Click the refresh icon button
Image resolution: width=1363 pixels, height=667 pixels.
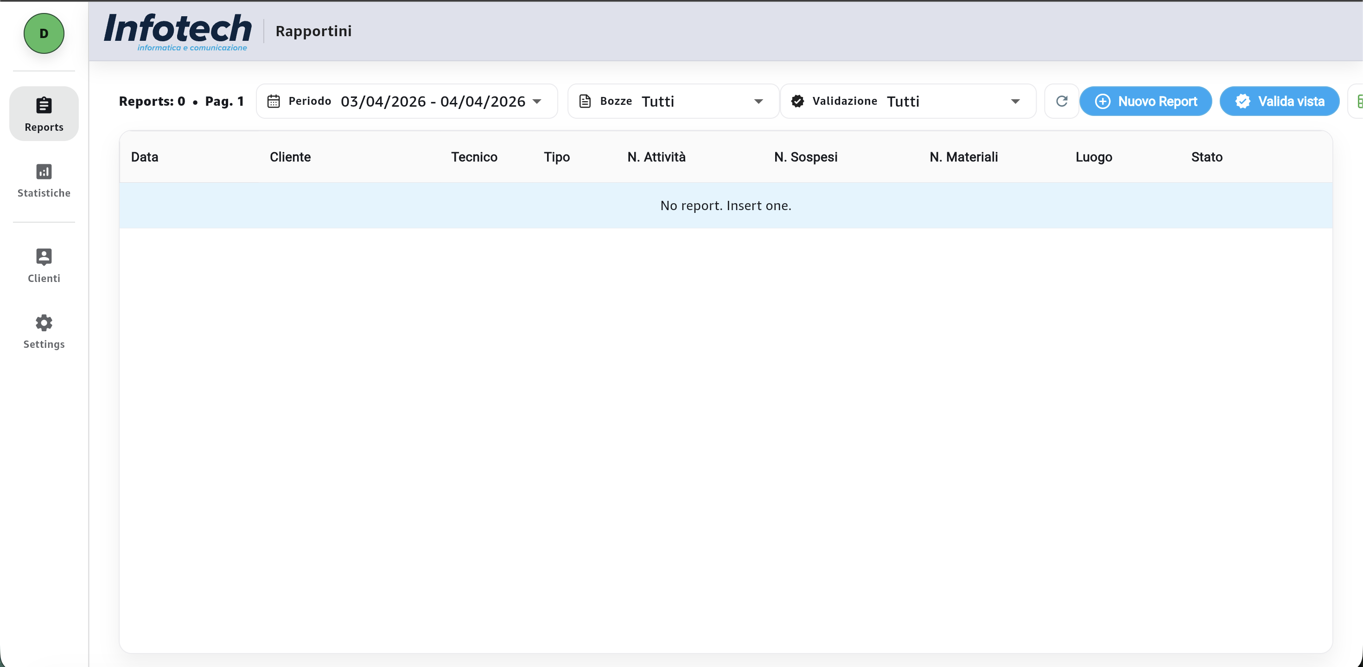(1061, 101)
